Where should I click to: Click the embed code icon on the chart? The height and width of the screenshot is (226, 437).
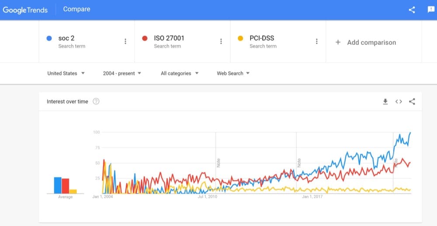[x=399, y=102]
